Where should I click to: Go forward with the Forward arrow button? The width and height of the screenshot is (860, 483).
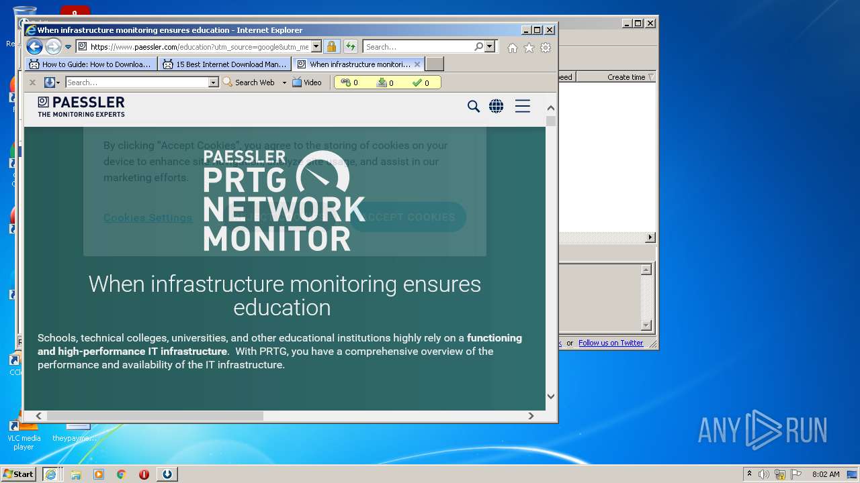[x=53, y=46]
